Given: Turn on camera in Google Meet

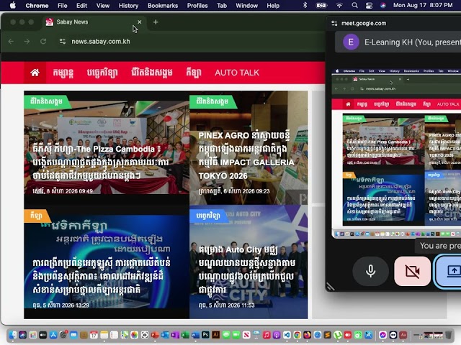Looking at the screenshot, I should 412,271.
